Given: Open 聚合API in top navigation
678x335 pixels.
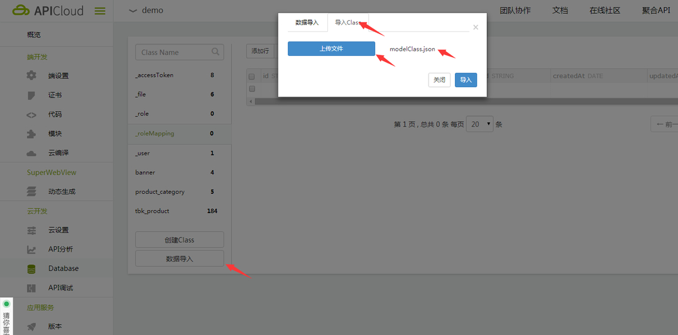Looking at the screenshot, I should pyautogui.click(x=656, y=11).
